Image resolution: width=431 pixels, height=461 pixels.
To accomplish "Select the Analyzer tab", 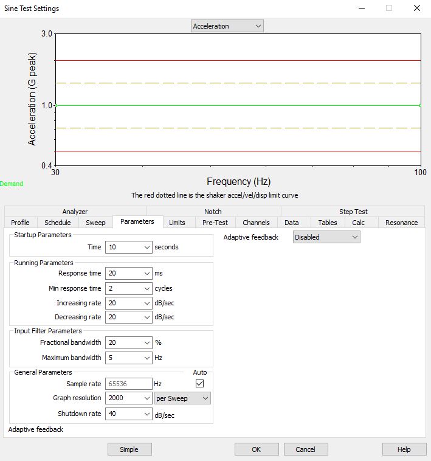I will point(75,212).
